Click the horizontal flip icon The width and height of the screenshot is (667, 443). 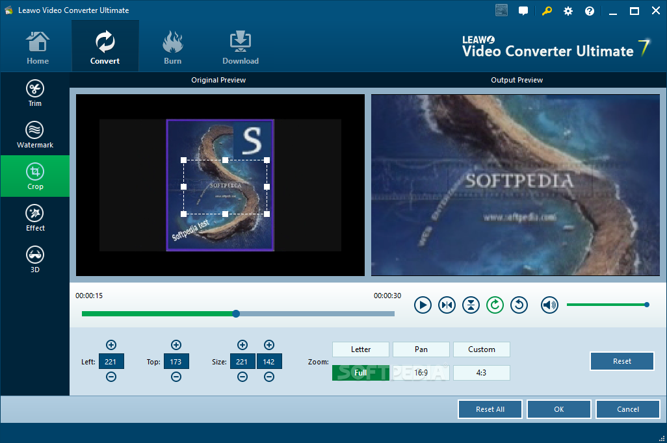[x=447, y=305]
